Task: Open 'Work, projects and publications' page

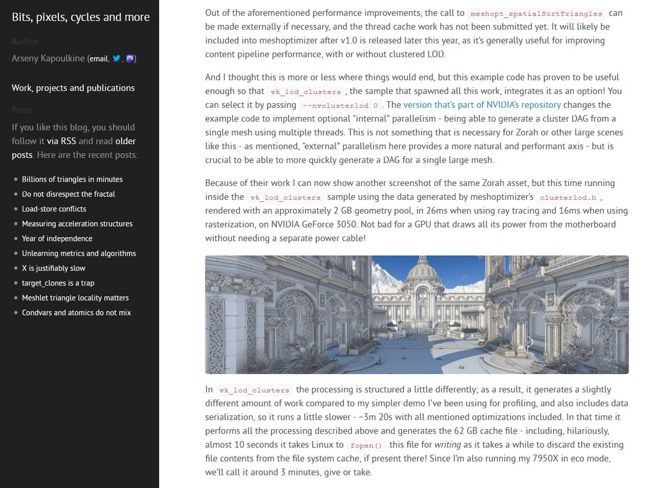Action: click(73, 88)
